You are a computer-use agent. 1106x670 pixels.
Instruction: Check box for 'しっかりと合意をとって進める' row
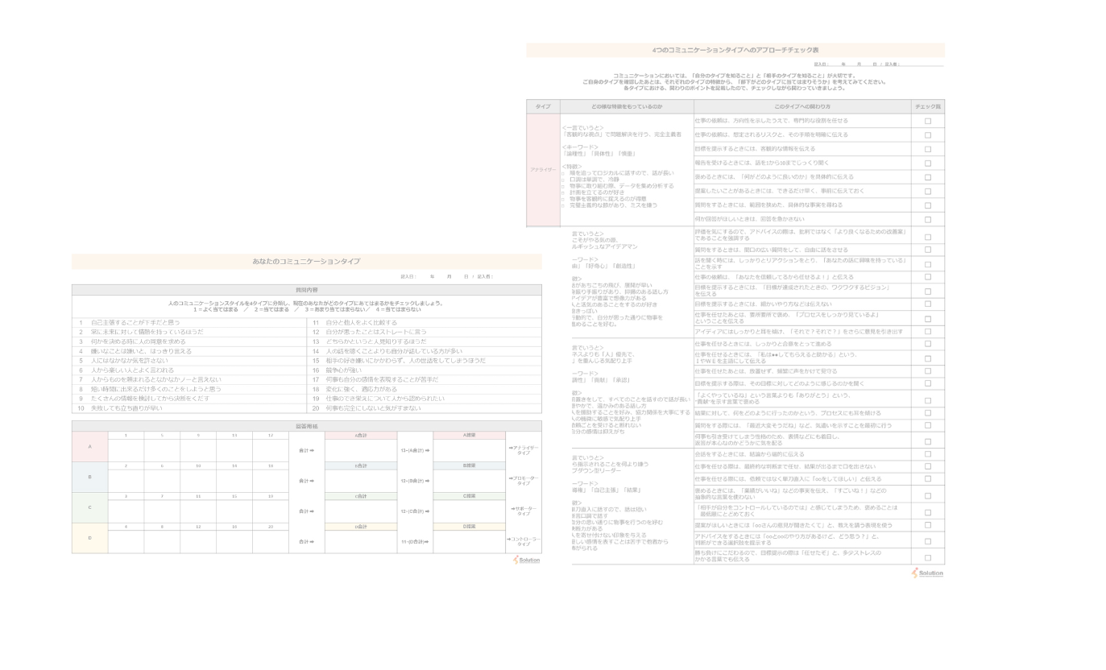click(x=927, y=344)
